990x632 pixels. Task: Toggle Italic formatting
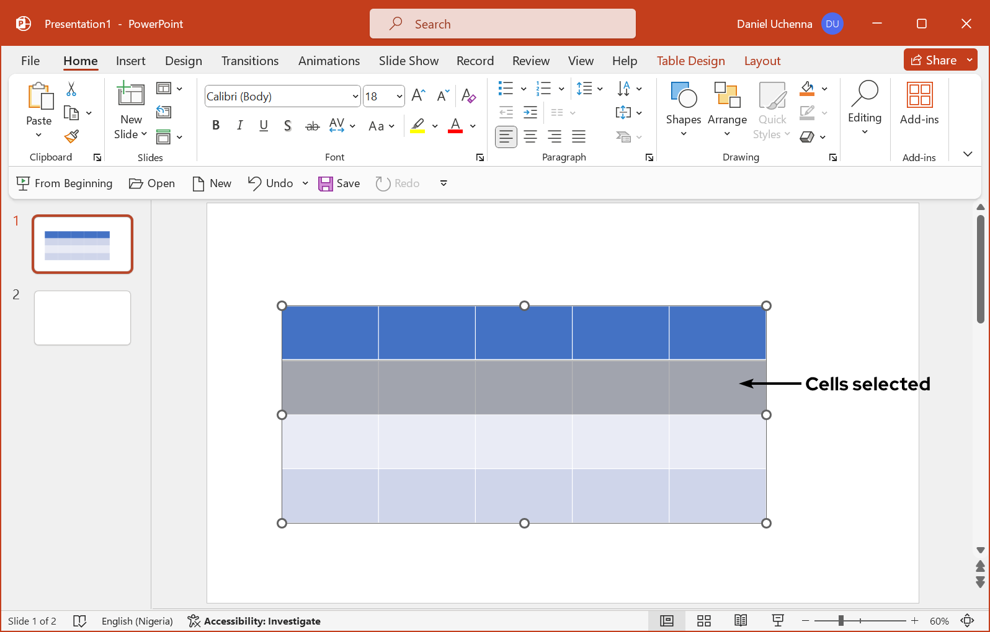[239, 126]
